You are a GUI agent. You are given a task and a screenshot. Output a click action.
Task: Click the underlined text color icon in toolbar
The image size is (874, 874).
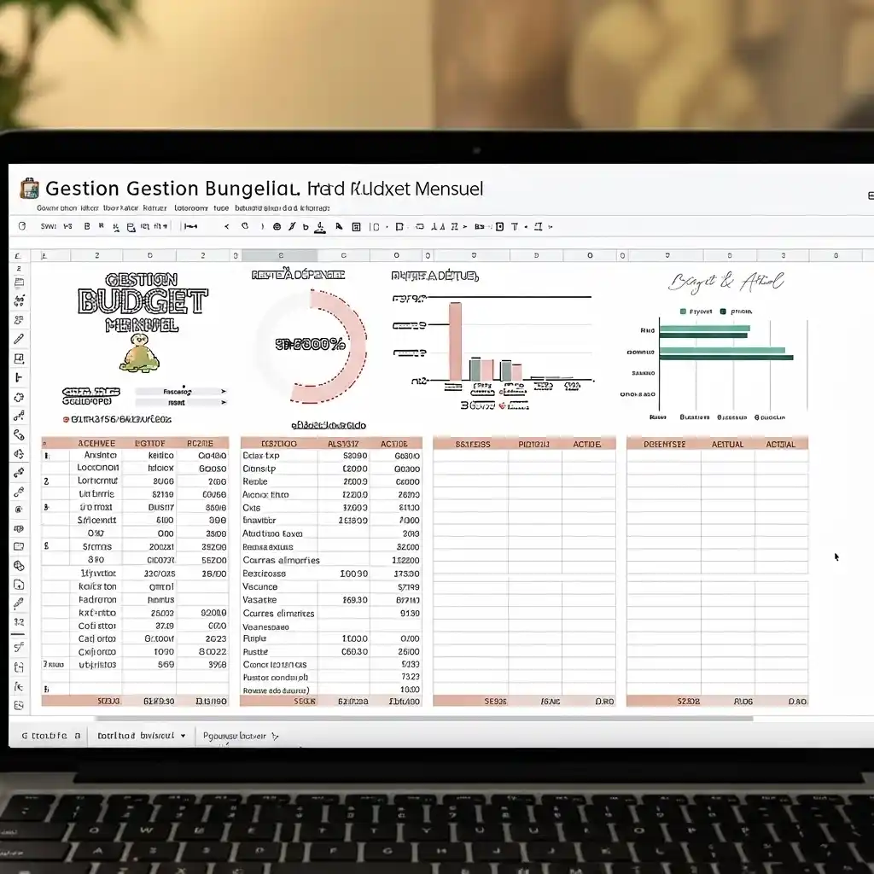(319, 227)
